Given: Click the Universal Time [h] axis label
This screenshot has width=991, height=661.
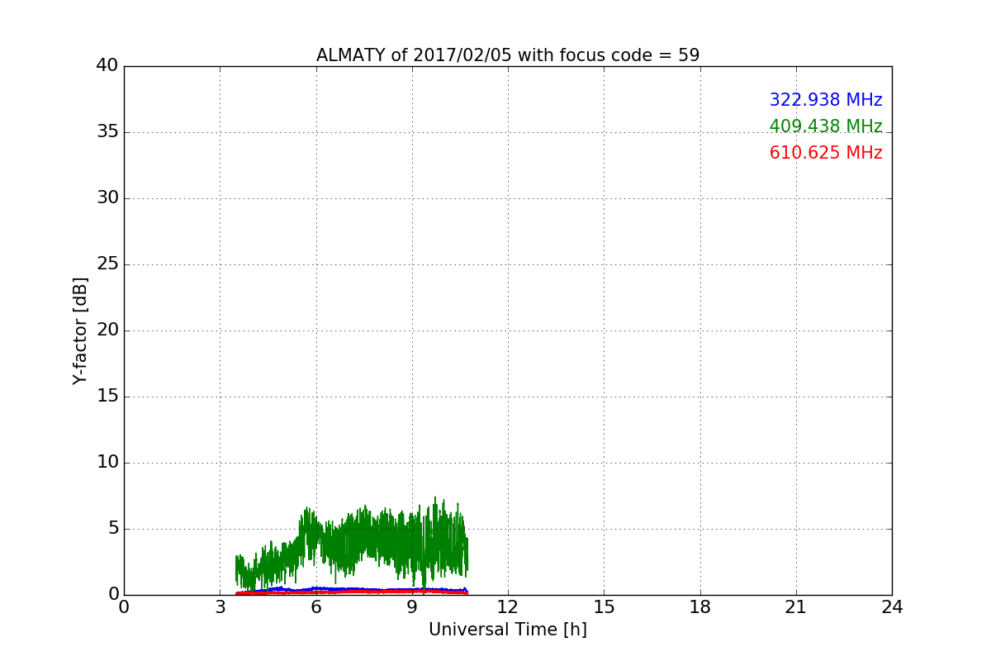Looking at the screenshot, I should click(508, 630).
